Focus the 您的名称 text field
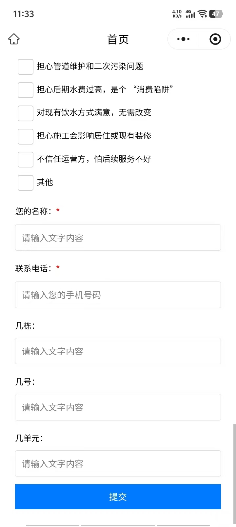 [x=118, y=238]
